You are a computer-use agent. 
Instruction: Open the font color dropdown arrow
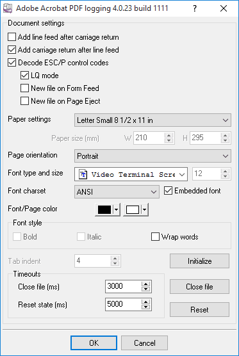pyautogui.click(x=117, y=209)
